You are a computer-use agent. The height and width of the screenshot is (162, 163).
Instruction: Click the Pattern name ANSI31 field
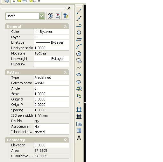click(51, 83)
